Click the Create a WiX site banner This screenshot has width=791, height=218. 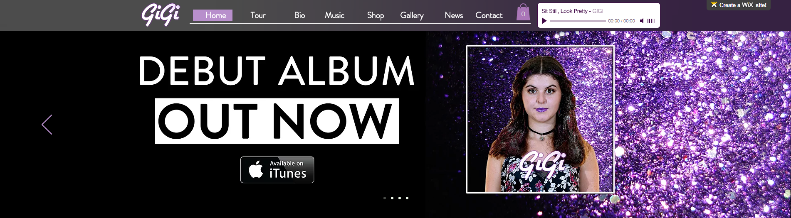[739, 5]
